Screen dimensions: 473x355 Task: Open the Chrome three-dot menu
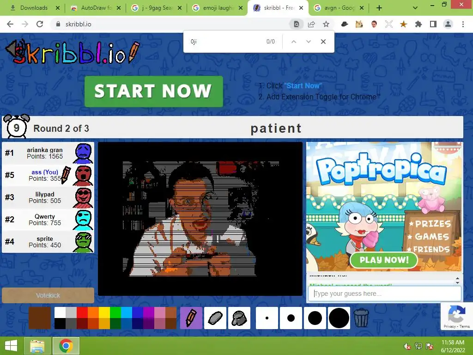pyautogui.click(x=463, y=24)
